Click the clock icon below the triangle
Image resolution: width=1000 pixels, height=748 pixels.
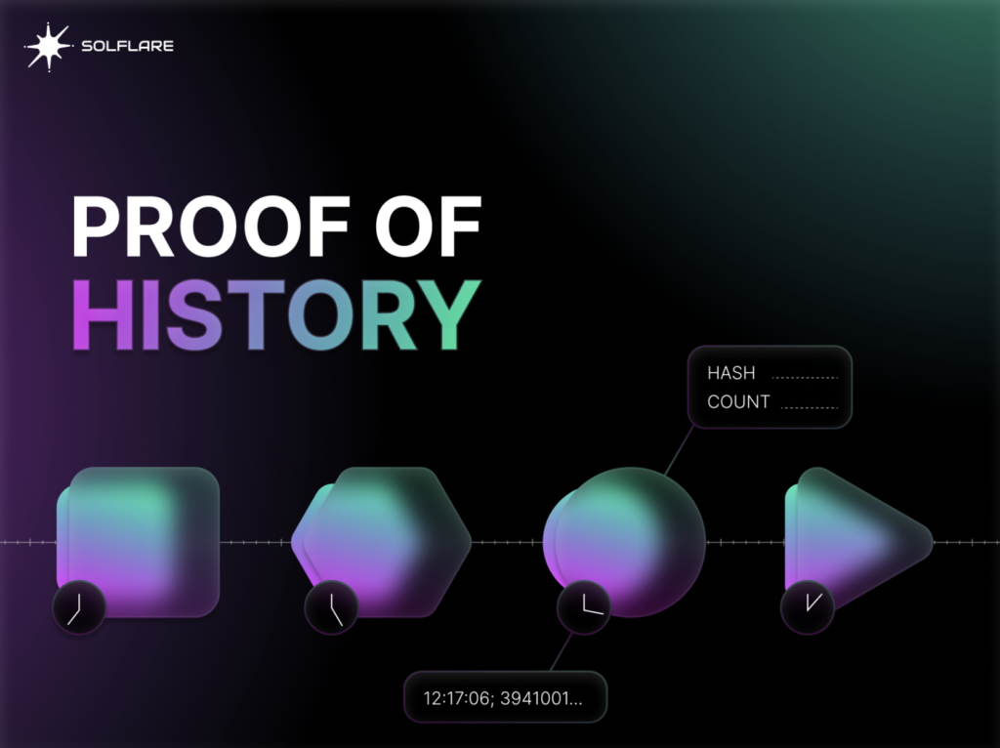807,606
